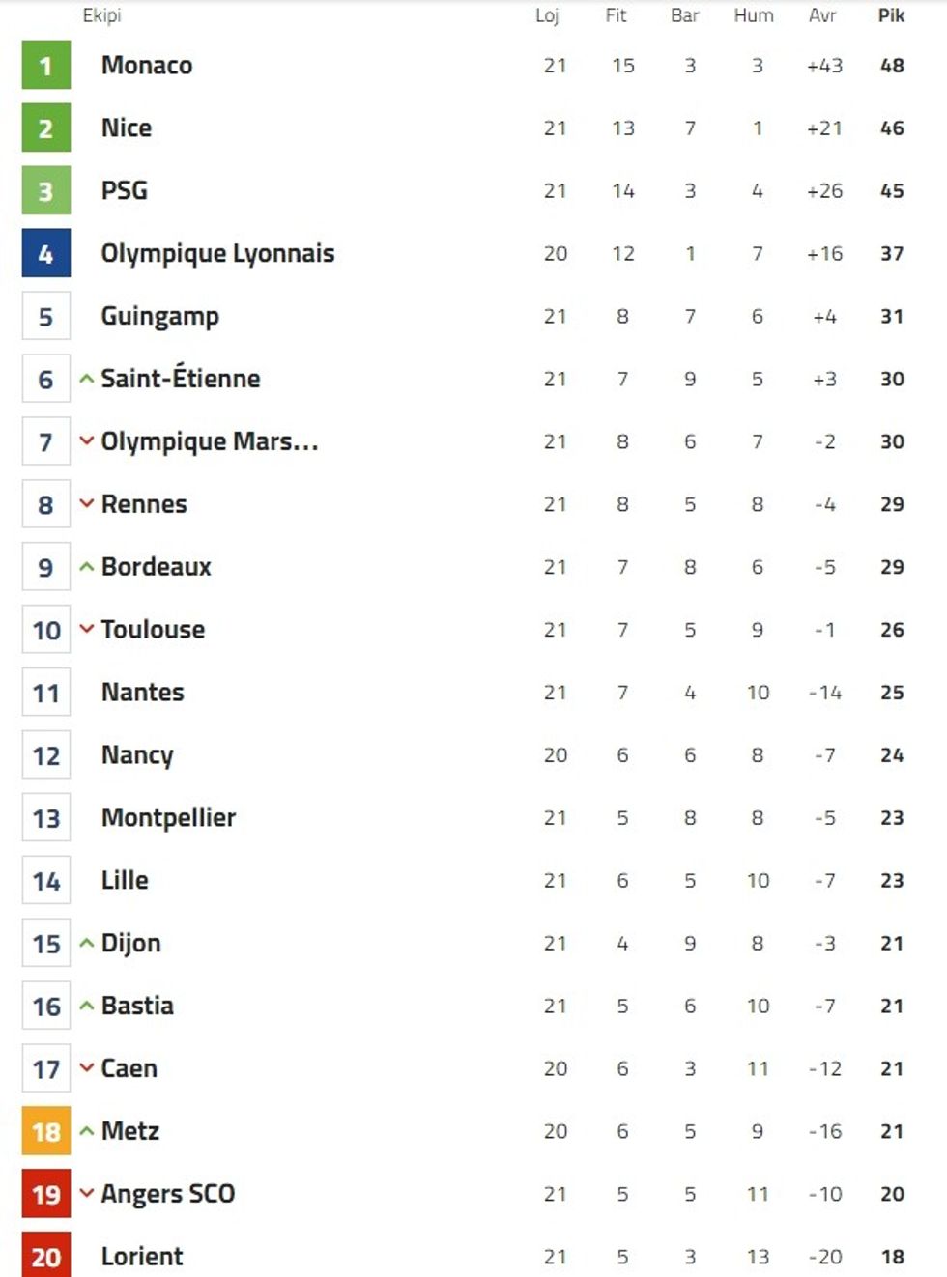Open the Olympique Lyonnais team link
Viewport: 947px width, 1277px height.
click(x=217, y=253)
